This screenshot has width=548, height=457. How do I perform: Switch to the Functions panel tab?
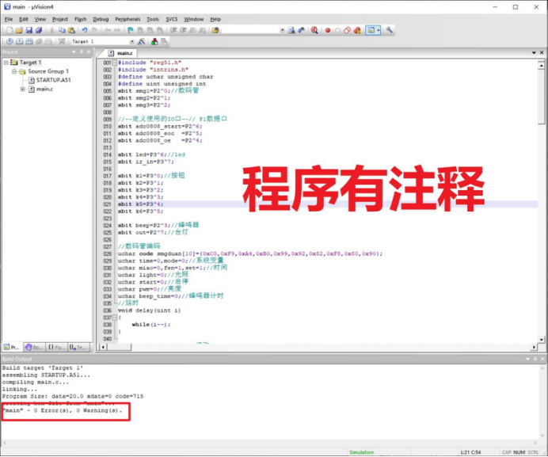coord(56,347)
